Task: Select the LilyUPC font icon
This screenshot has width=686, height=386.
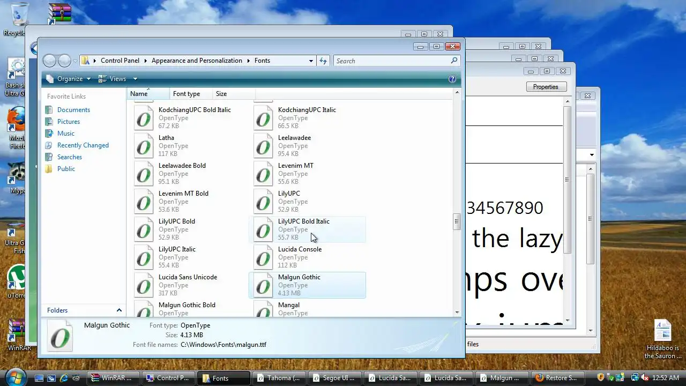Action: click(263, 202)
